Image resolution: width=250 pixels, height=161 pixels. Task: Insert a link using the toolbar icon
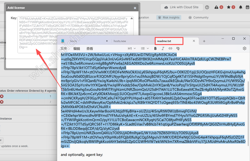pyautogui.click(x=170, y=49)
